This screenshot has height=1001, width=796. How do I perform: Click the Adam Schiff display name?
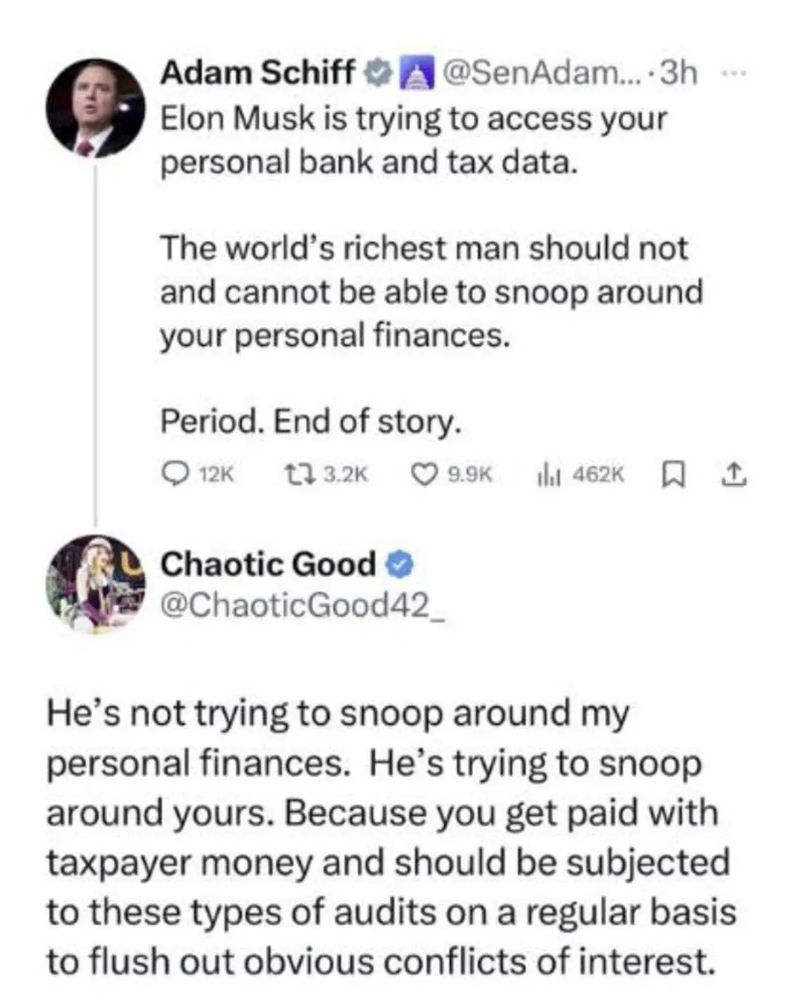(257, 73)
